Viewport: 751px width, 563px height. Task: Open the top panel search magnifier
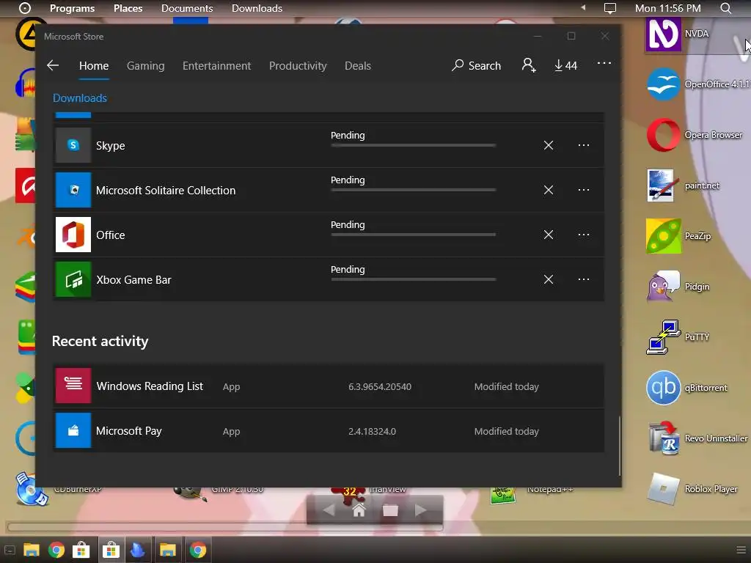726,8
